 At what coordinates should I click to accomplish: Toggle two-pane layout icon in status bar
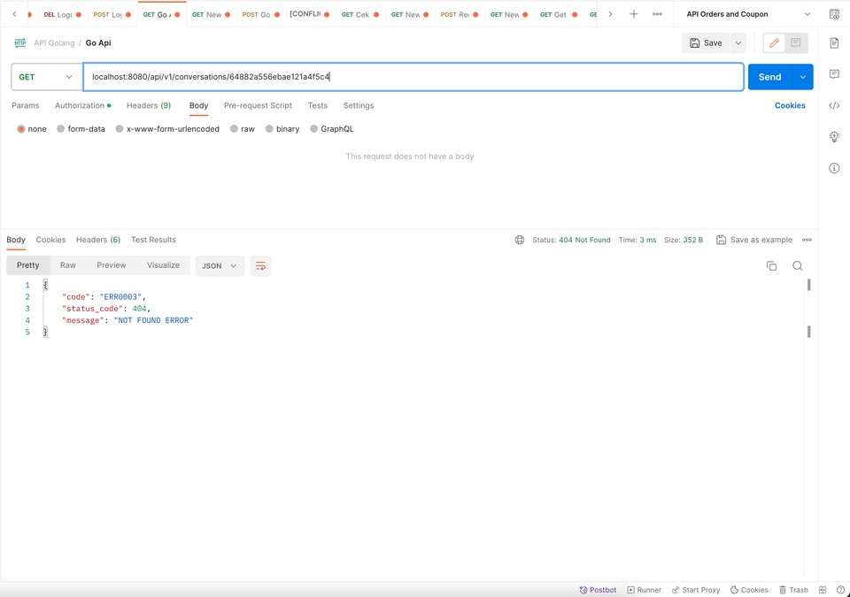[x=823, y=589]
